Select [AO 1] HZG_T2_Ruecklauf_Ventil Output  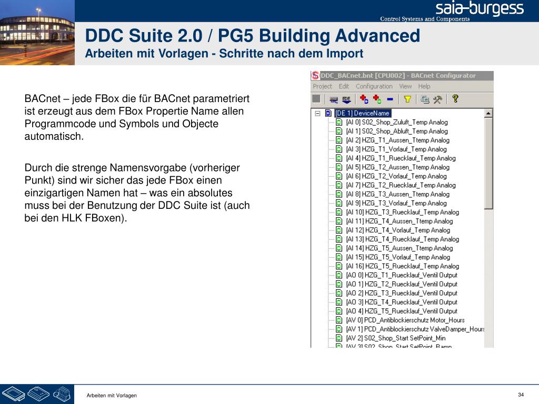(x=402, y=284)
